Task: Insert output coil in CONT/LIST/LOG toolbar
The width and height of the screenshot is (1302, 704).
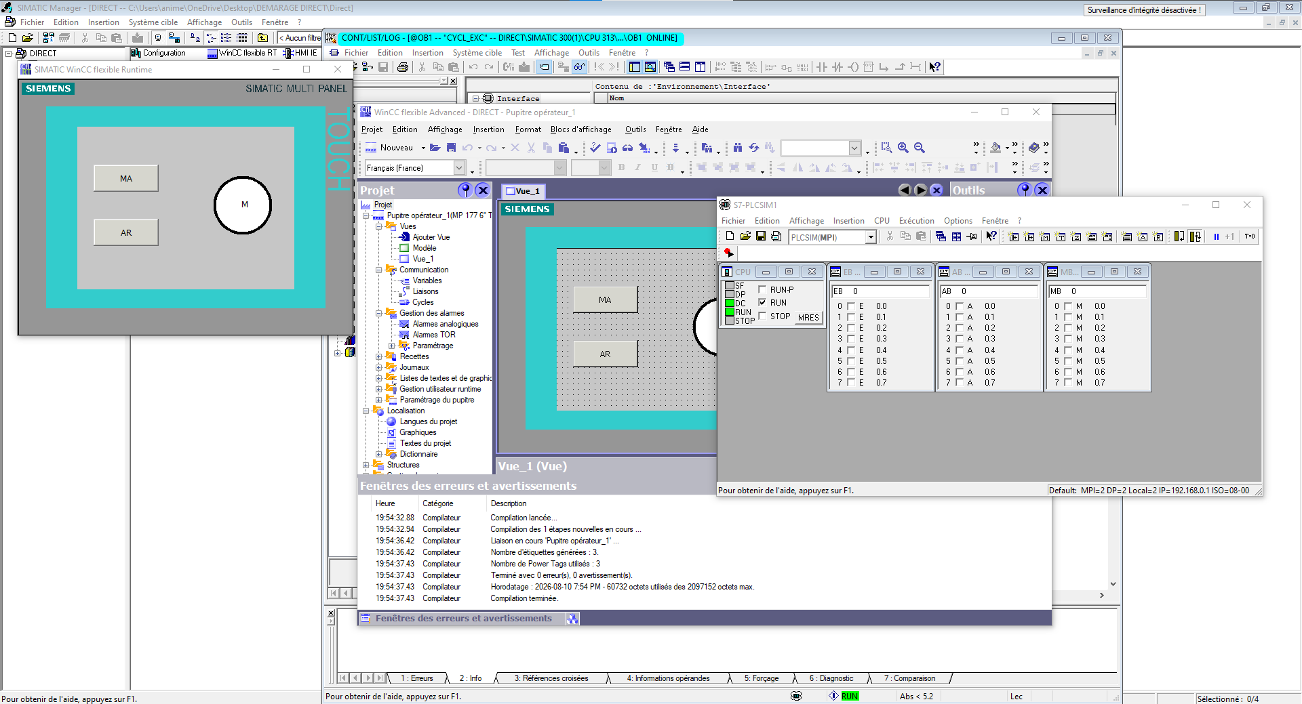Action: (x=853, y=67)
